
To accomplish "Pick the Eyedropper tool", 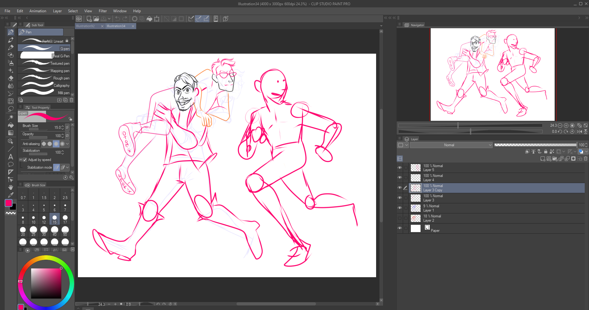I will click(x=11, y=195).
